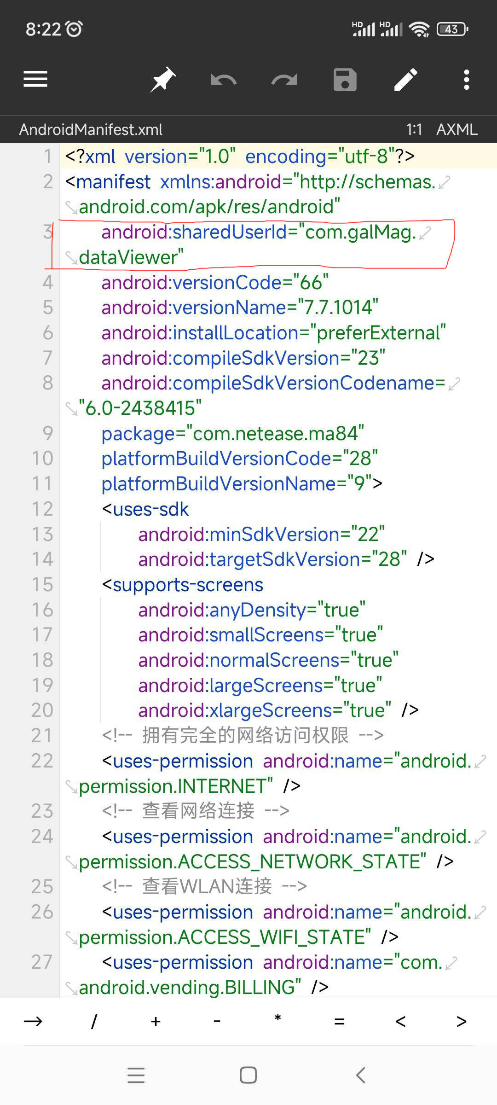
Task: Tap the redo arrow icon
Action: pyautogui.click(x=284, y=80)
